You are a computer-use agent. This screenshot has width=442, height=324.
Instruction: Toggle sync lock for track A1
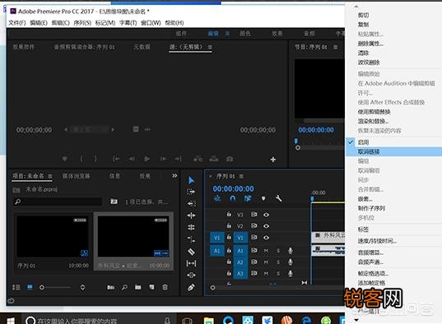(x=254, y=250)
